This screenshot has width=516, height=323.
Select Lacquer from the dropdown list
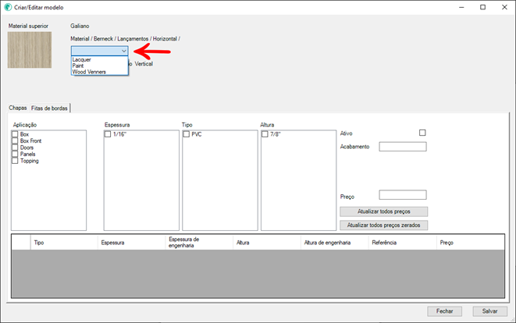[82, 59]
